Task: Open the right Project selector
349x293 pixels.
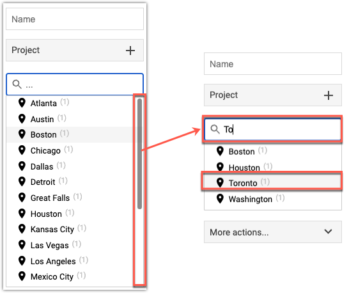Action: [273, 95]
